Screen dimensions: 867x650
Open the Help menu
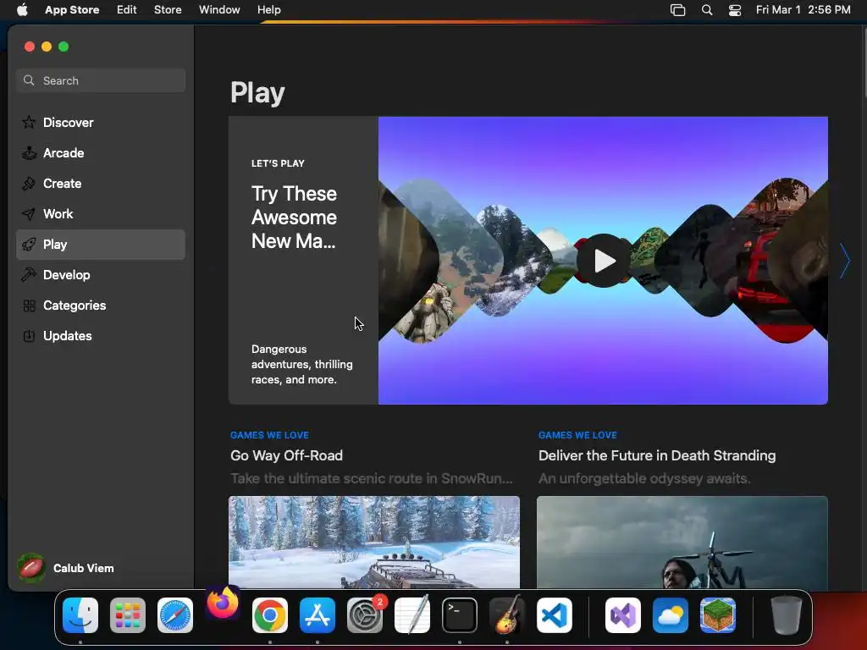tap(268, 10)
